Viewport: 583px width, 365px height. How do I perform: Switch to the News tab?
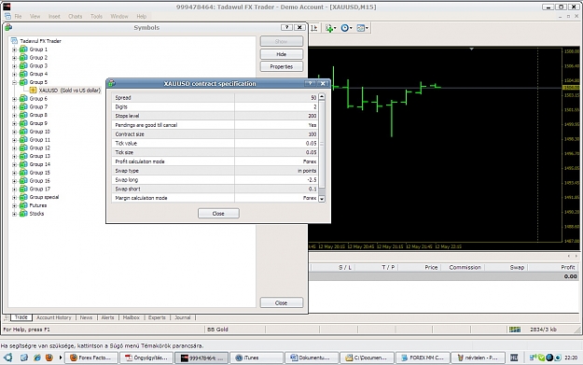(86, 317)
